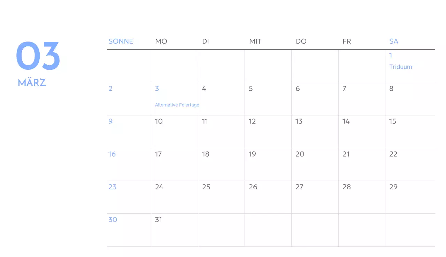Viewport: 446px width, 257px height.
Task: Click the SA column header
Action: click(x=393, y=41)
